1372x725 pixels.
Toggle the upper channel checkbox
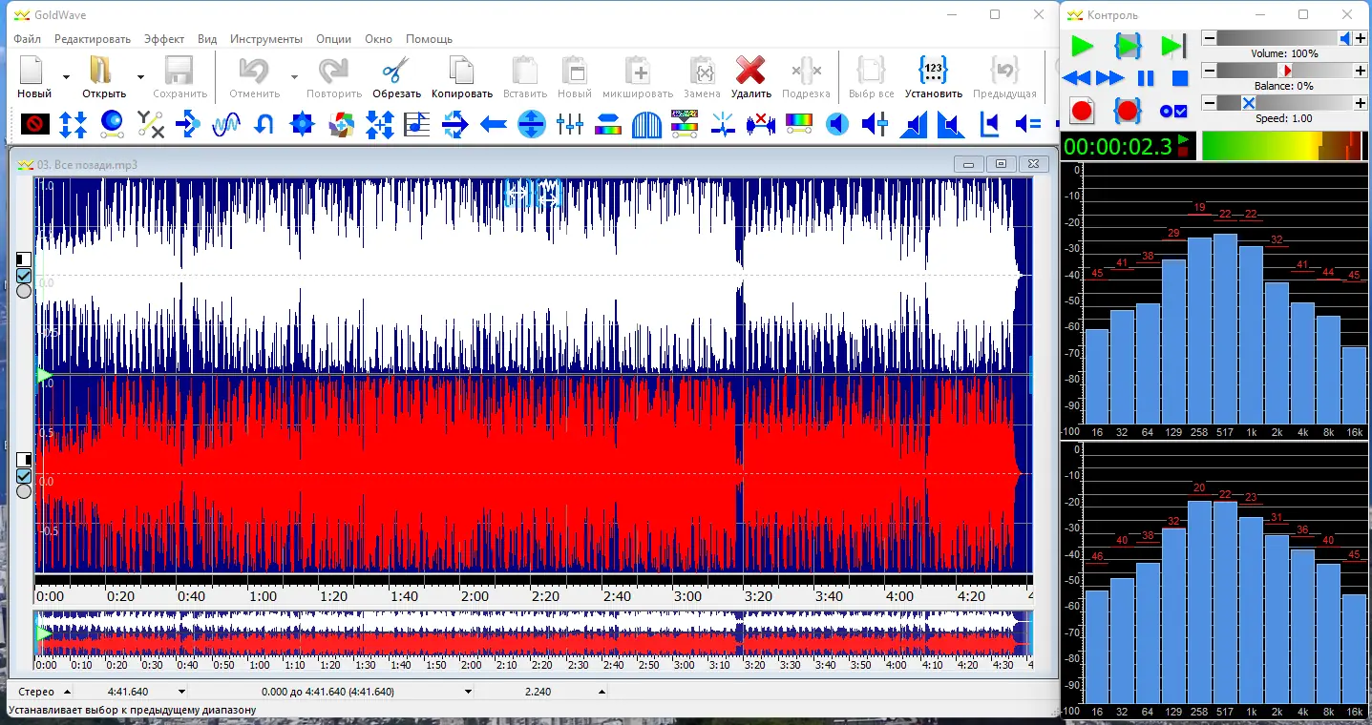[24, 276]
